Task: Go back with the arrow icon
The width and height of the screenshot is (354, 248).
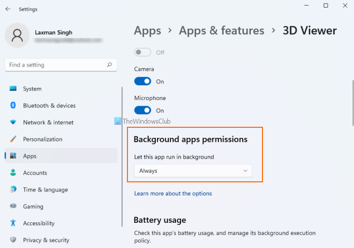Action: 8,9
